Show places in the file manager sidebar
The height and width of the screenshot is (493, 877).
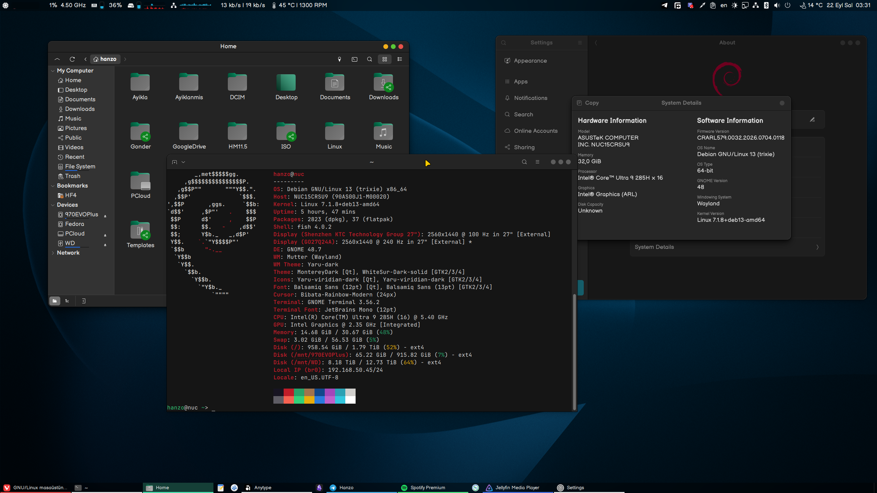pos(54,301)
